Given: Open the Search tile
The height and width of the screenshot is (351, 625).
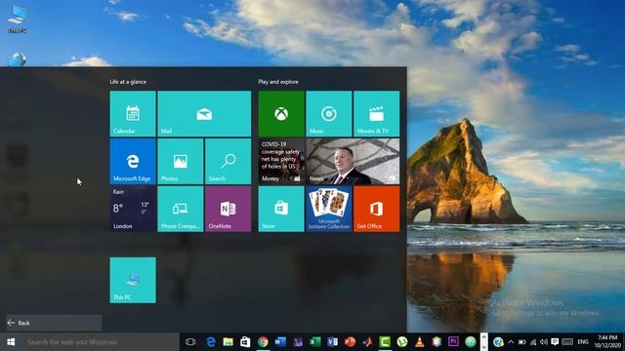Looking at the screenshot, I should (x=228, y=161).
